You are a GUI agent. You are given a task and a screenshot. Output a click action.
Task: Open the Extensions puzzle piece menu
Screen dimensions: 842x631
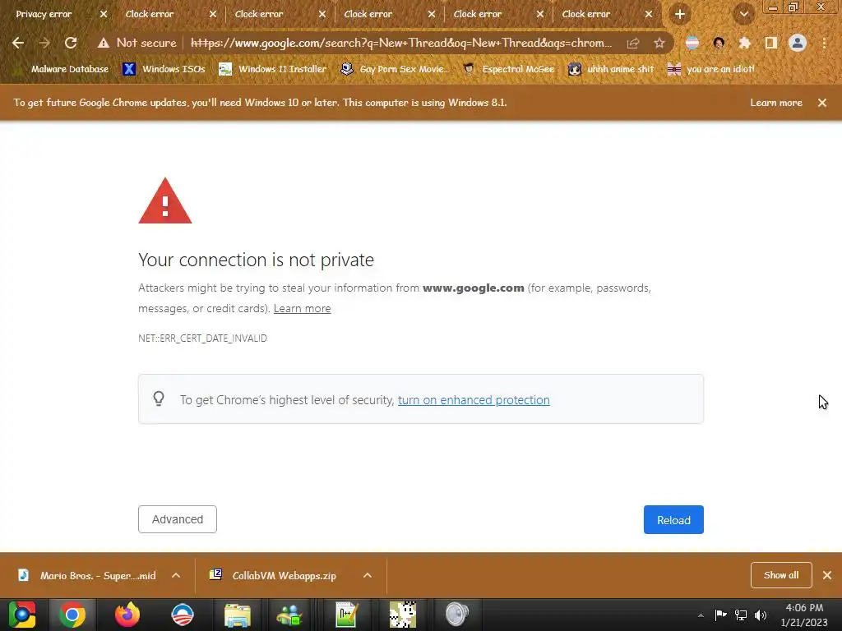pos(745,43)
